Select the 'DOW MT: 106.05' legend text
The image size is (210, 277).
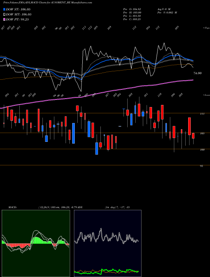pos(18,14)
